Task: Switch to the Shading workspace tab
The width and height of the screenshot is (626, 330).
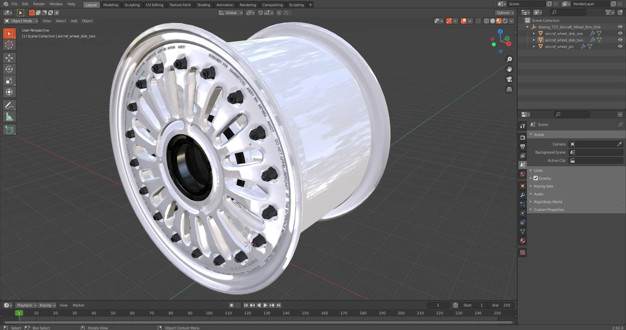Action: [x=203, y=5]
